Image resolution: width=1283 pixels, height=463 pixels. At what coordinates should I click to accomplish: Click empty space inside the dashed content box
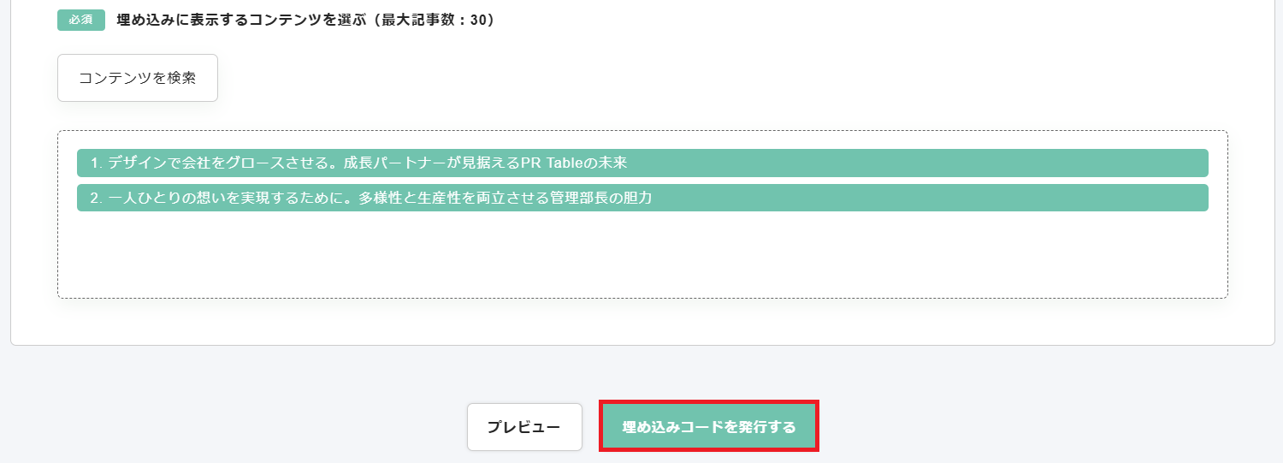tap(641, 257)
